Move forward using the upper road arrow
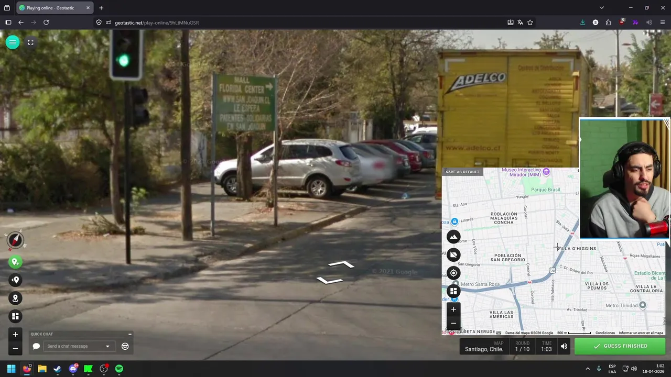671x377 pixels. [341, 264]
